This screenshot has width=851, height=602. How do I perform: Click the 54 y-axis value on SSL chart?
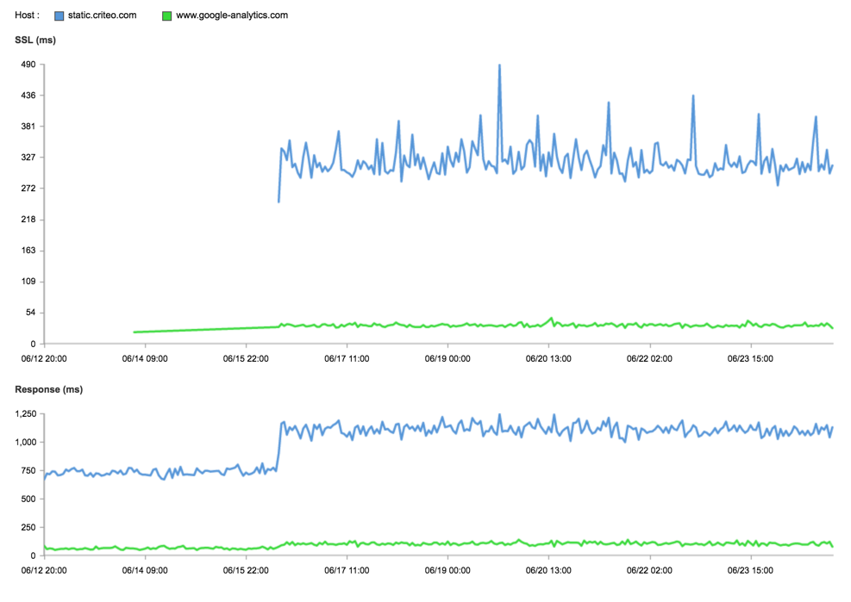tap(30, 313)
